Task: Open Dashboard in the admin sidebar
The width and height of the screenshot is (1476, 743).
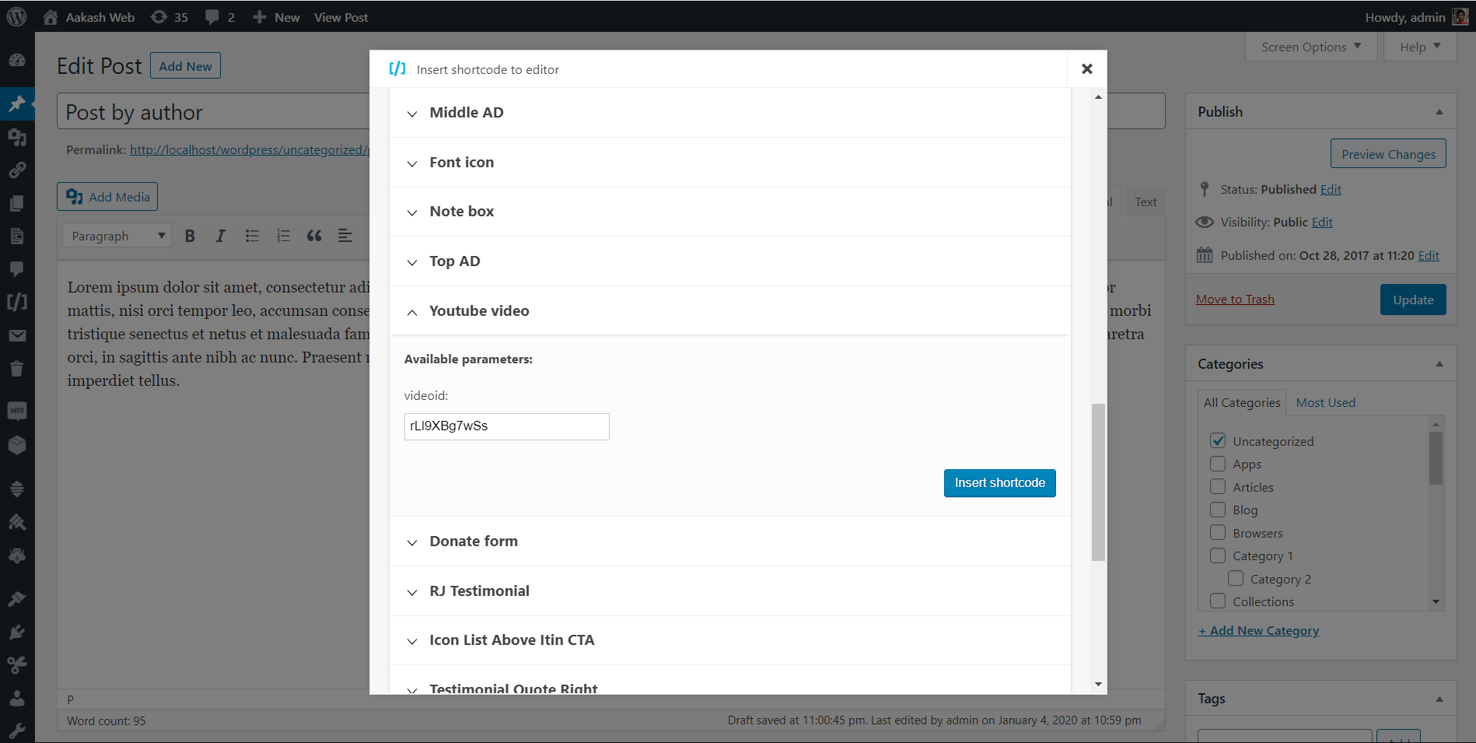Action: pos(17,60)
